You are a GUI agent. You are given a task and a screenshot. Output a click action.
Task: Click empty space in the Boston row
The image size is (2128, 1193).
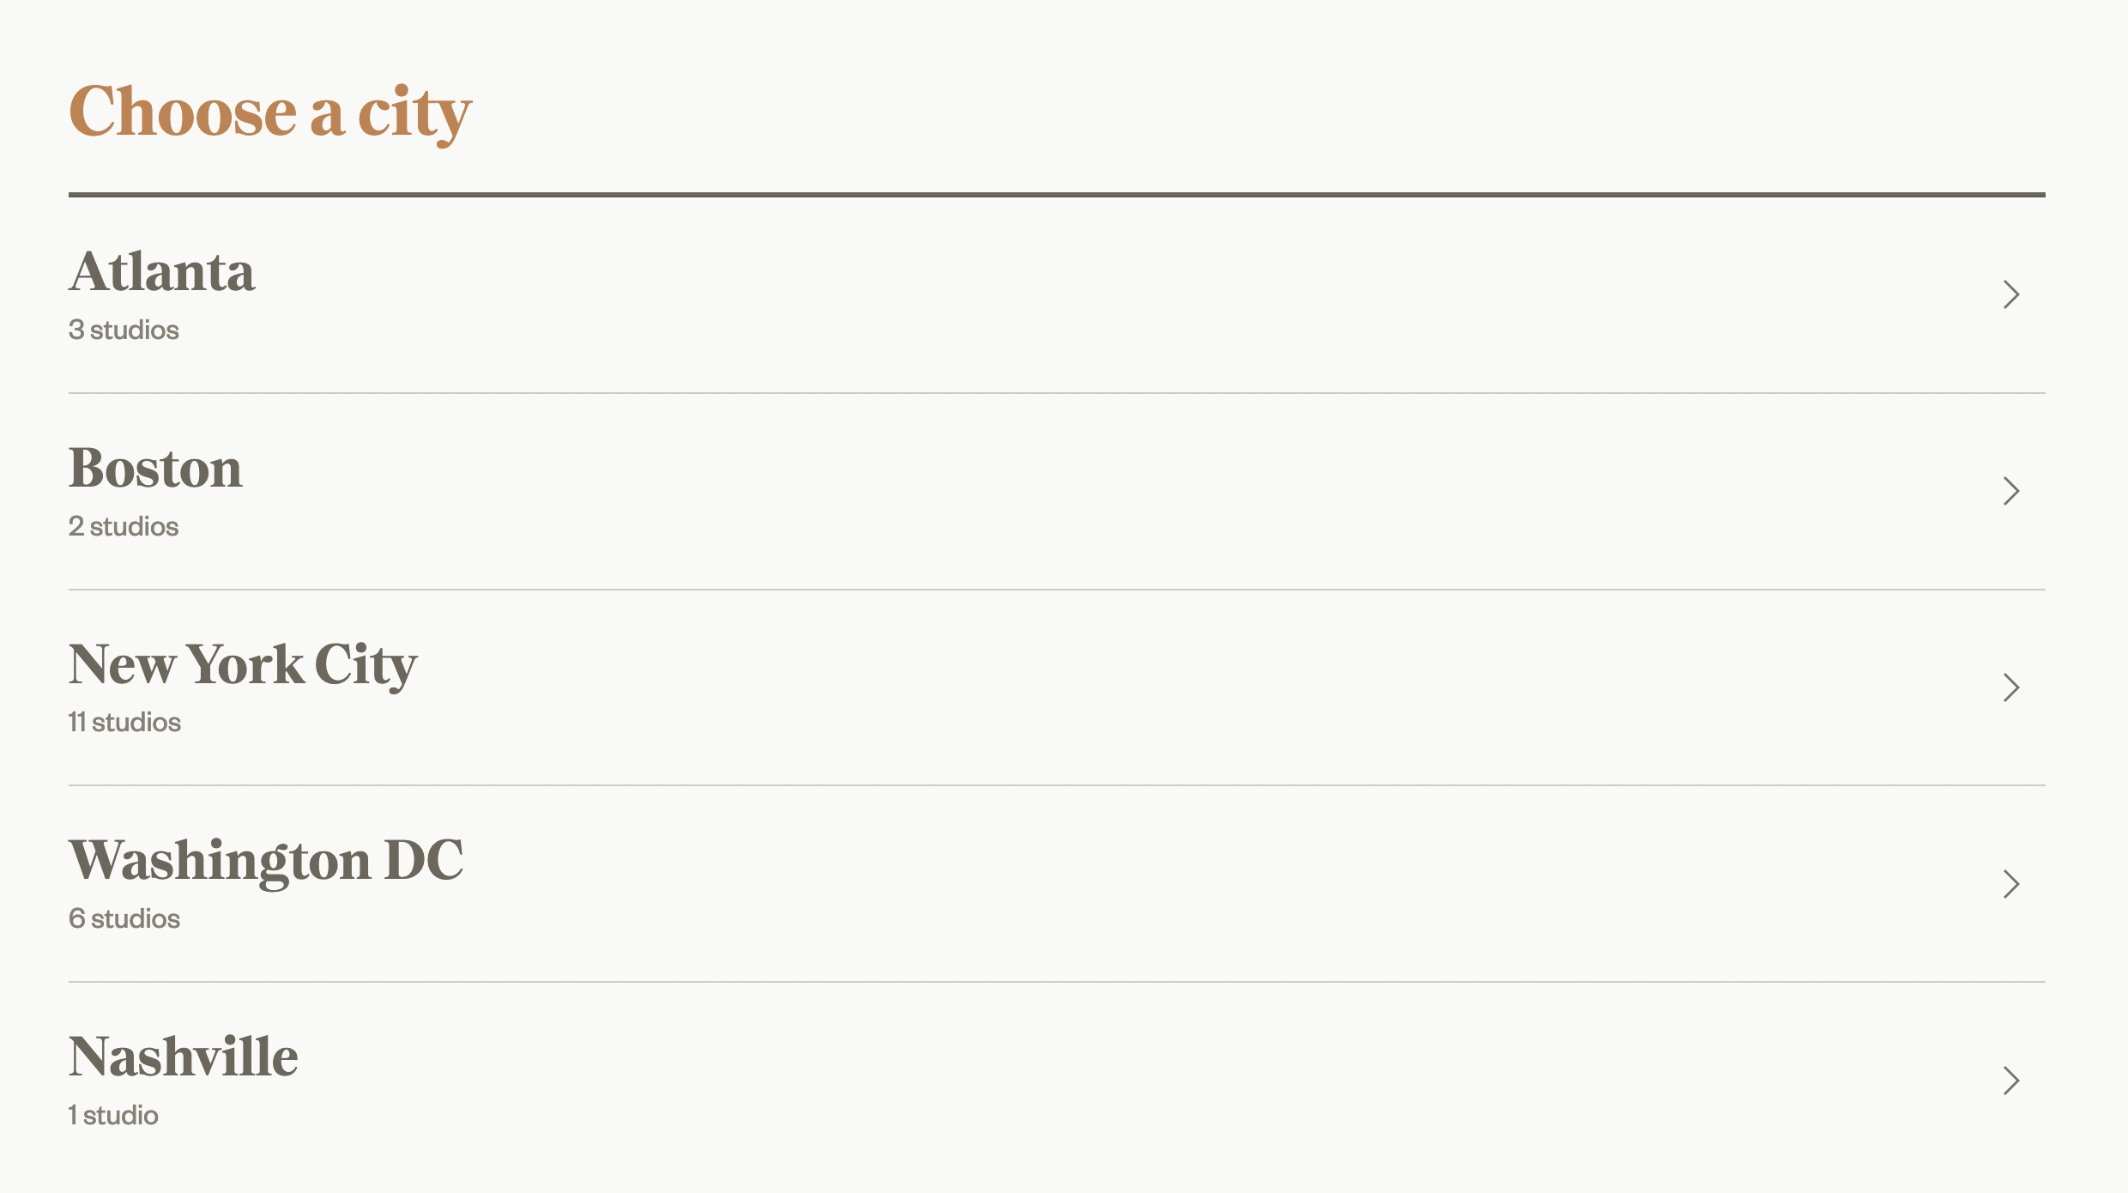tap(1030, 491)
